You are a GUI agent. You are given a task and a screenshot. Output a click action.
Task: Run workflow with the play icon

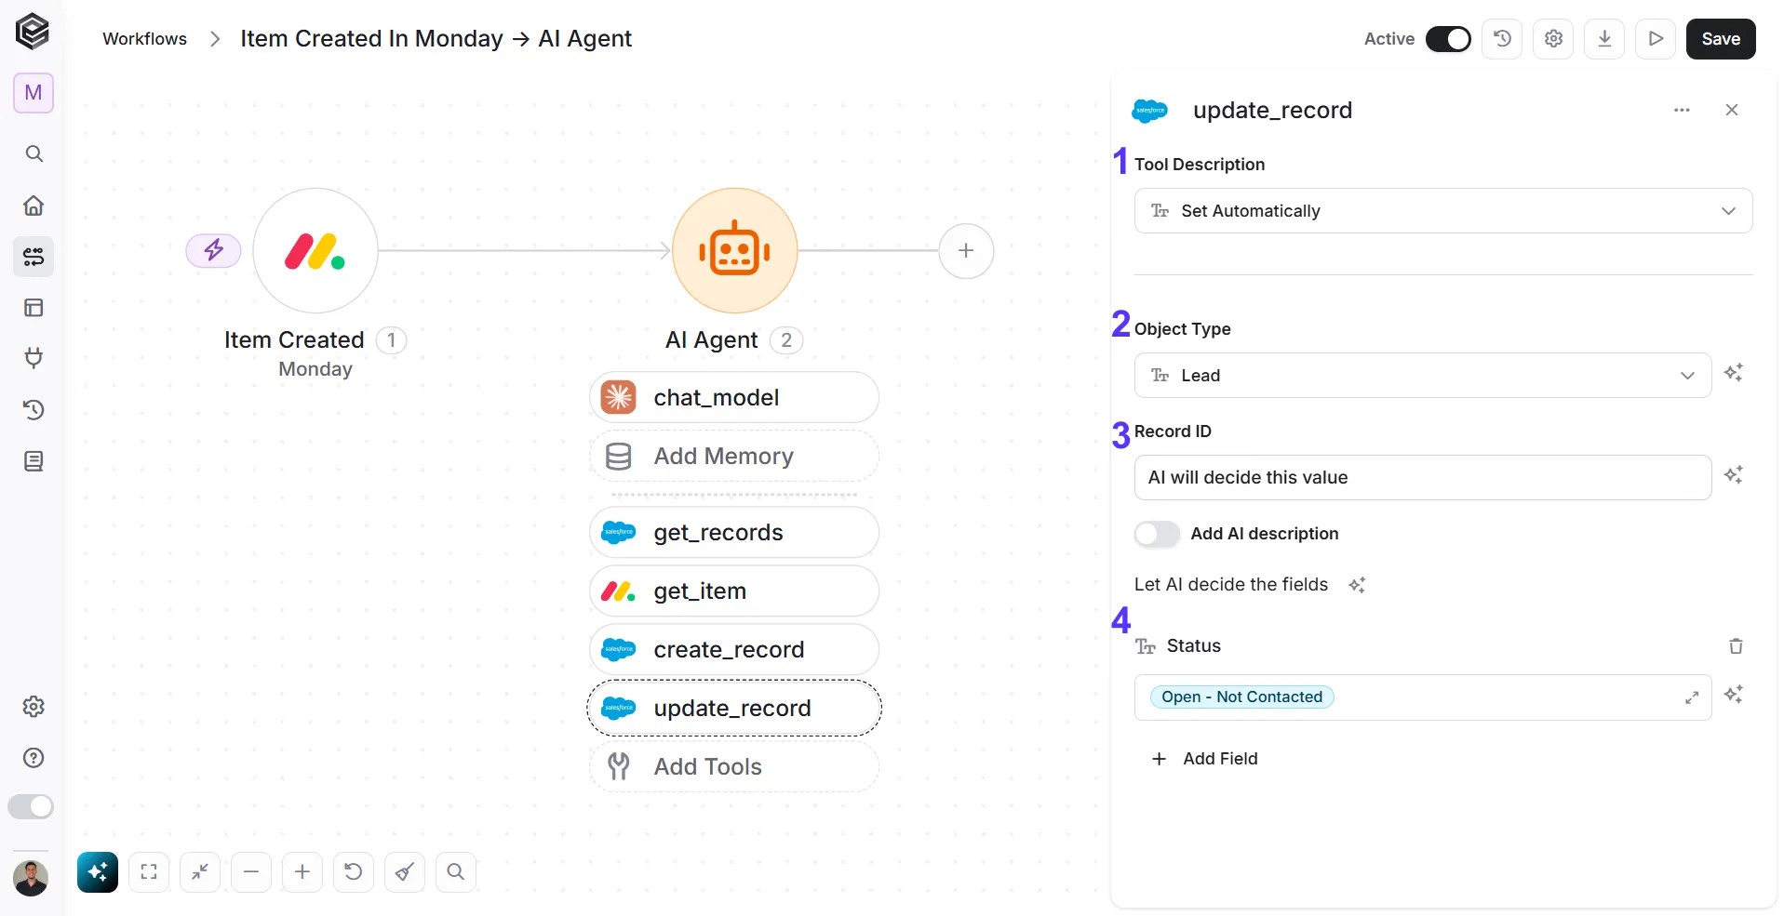pos(1656,39)
